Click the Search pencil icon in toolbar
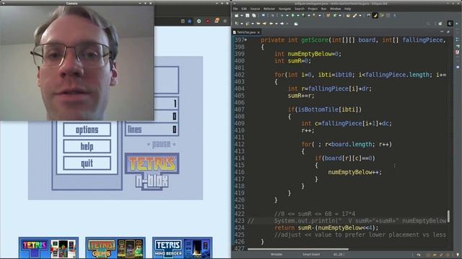This screenshot has height=259, width=462. (354, 15)
